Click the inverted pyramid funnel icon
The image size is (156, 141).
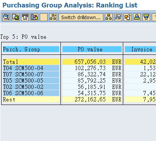click(146, 17)
